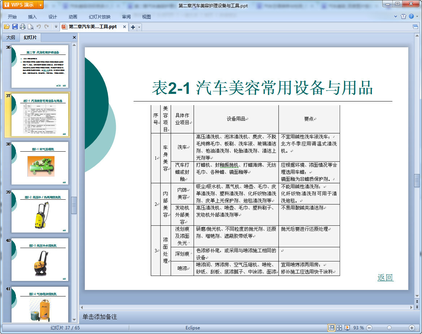This screenshot has height=334, width=422.
Task: Select slide 36 thumbnail
Action: [x=40, y=66]
